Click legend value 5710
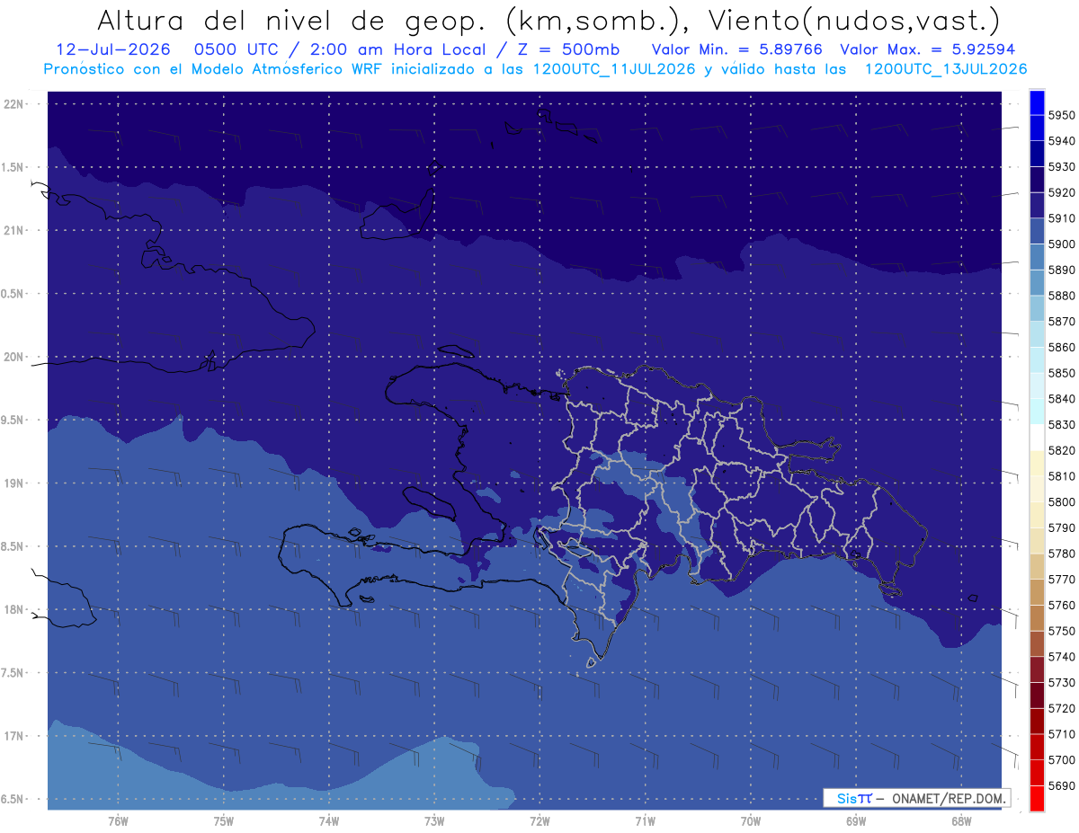 click(x=1061, y=733)
